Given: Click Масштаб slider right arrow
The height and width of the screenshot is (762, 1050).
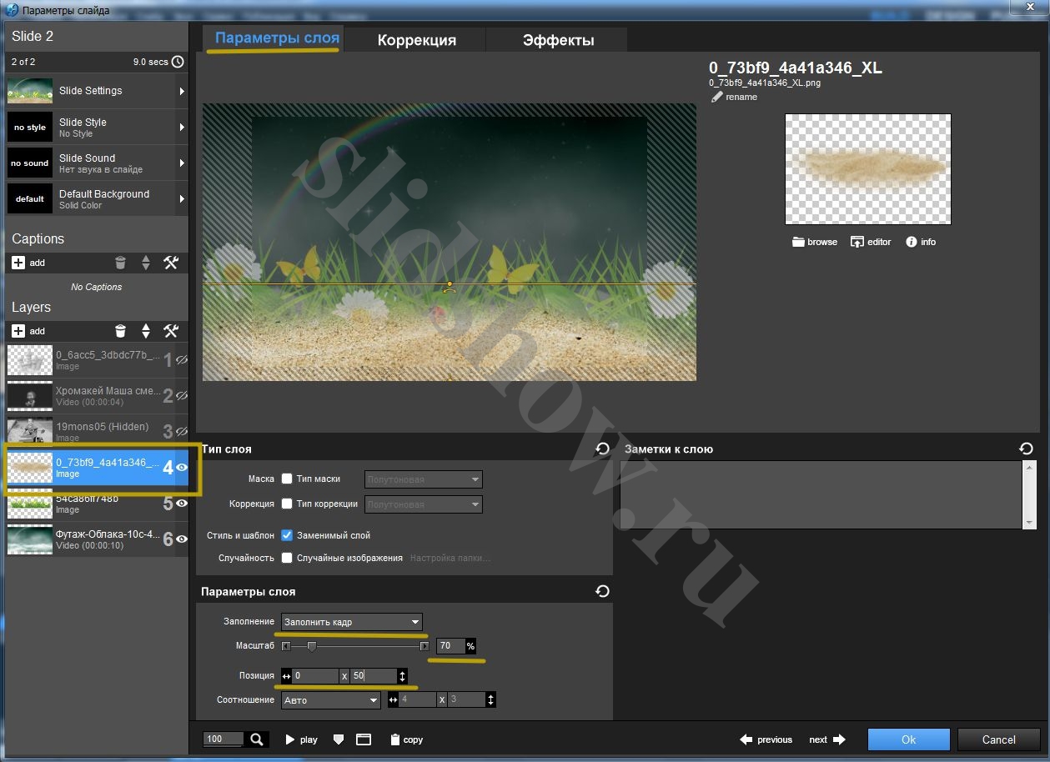Looking at the screenshot, I should (x=425, y=646).
